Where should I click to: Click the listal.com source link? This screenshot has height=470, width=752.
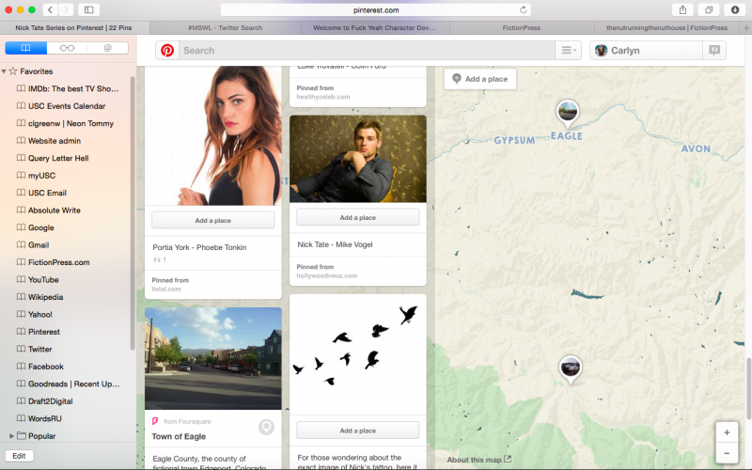coord(166,289)
